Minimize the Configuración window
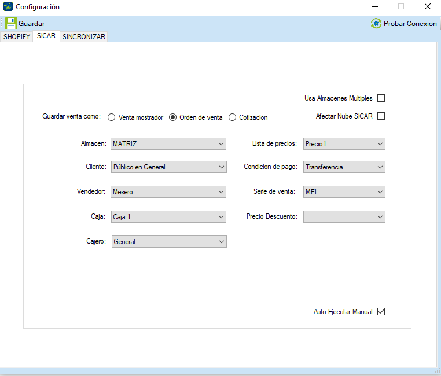Screen dimensions: 441x376 click(375, 6)
